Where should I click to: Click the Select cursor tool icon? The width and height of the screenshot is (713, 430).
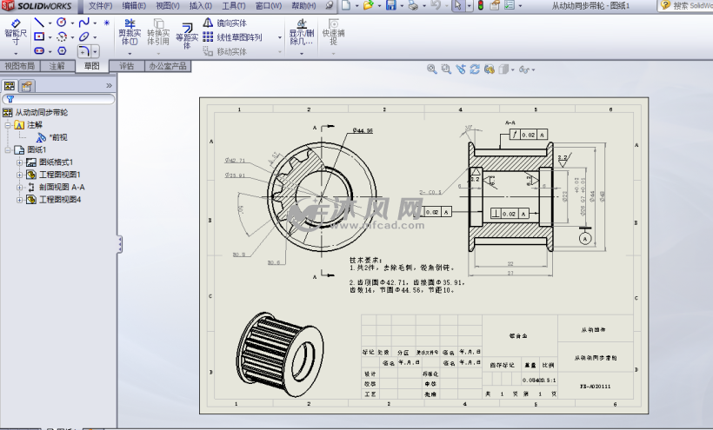[458, 5]
